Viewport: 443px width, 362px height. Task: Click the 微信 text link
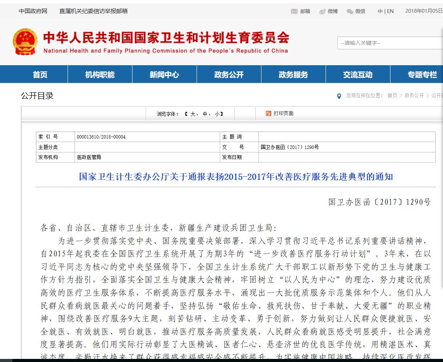click(x=360, y=11)
